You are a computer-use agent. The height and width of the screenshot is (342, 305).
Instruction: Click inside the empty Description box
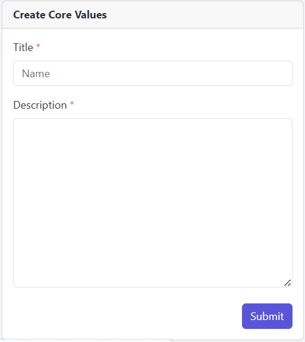[153, 202]
